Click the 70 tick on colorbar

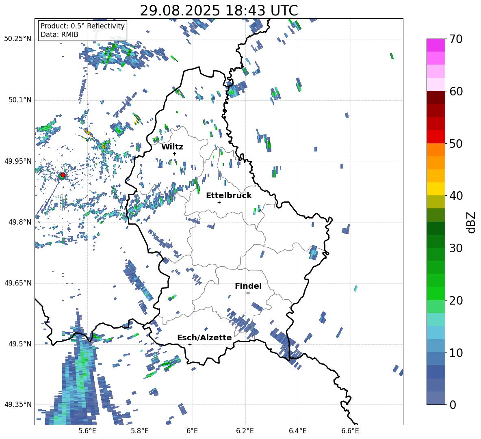[x=455, y=39]
